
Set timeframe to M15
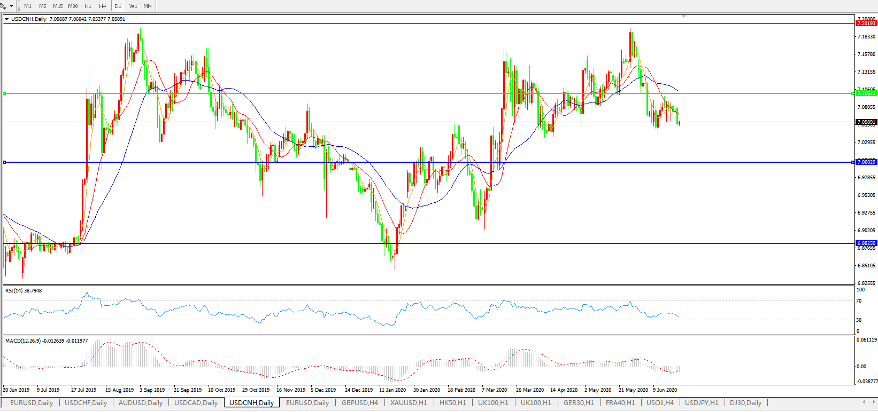(x=58, y=6)
